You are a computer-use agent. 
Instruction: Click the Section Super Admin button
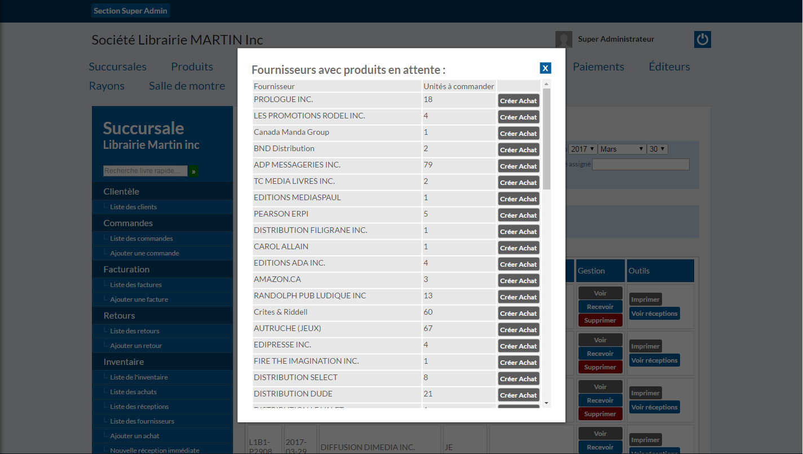(x=130, y=11)
